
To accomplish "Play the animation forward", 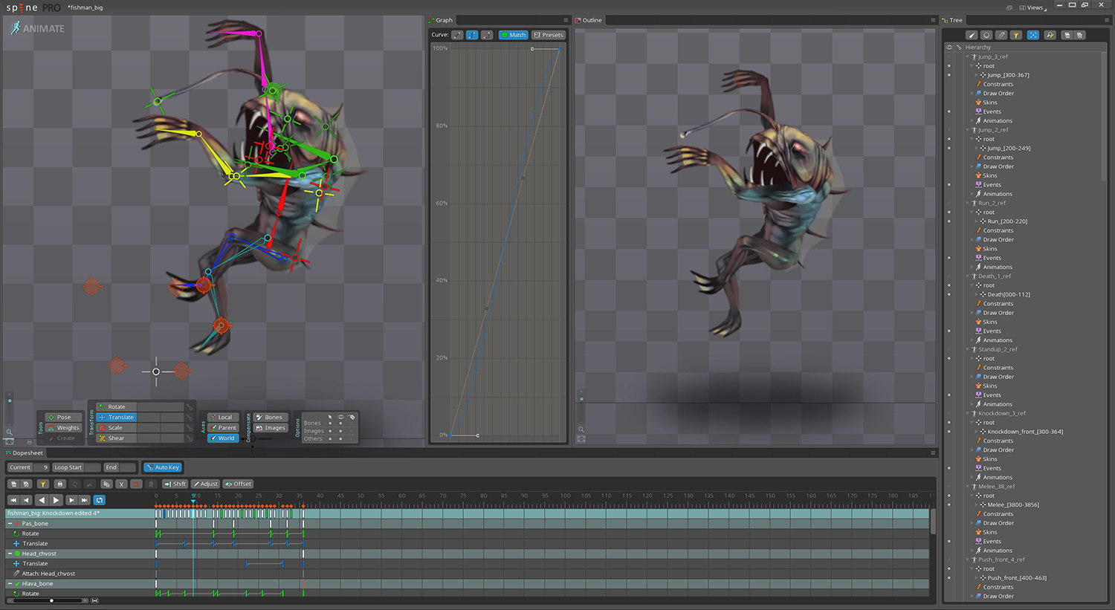I will [56, 500].
